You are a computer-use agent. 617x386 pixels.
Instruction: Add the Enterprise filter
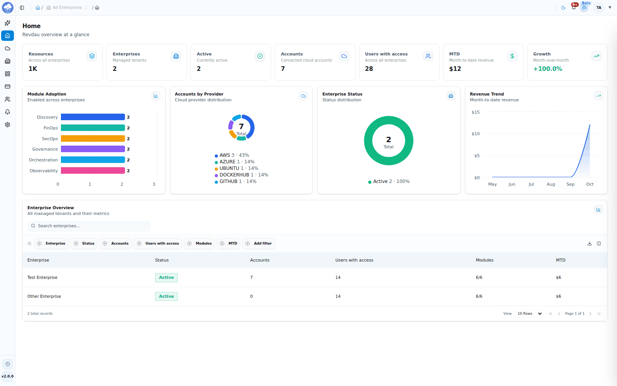51,243
